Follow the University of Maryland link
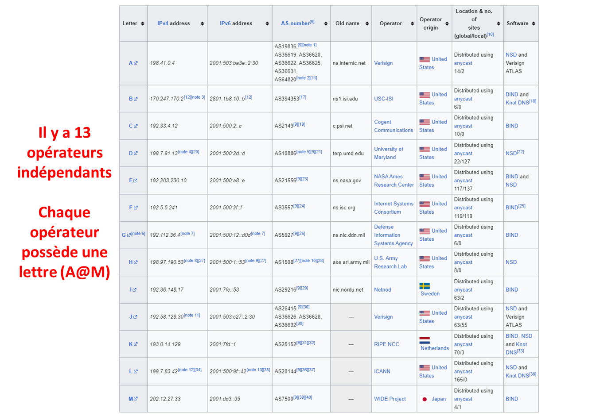This screenshot has height=416, width=600. [x=388, y=153]
